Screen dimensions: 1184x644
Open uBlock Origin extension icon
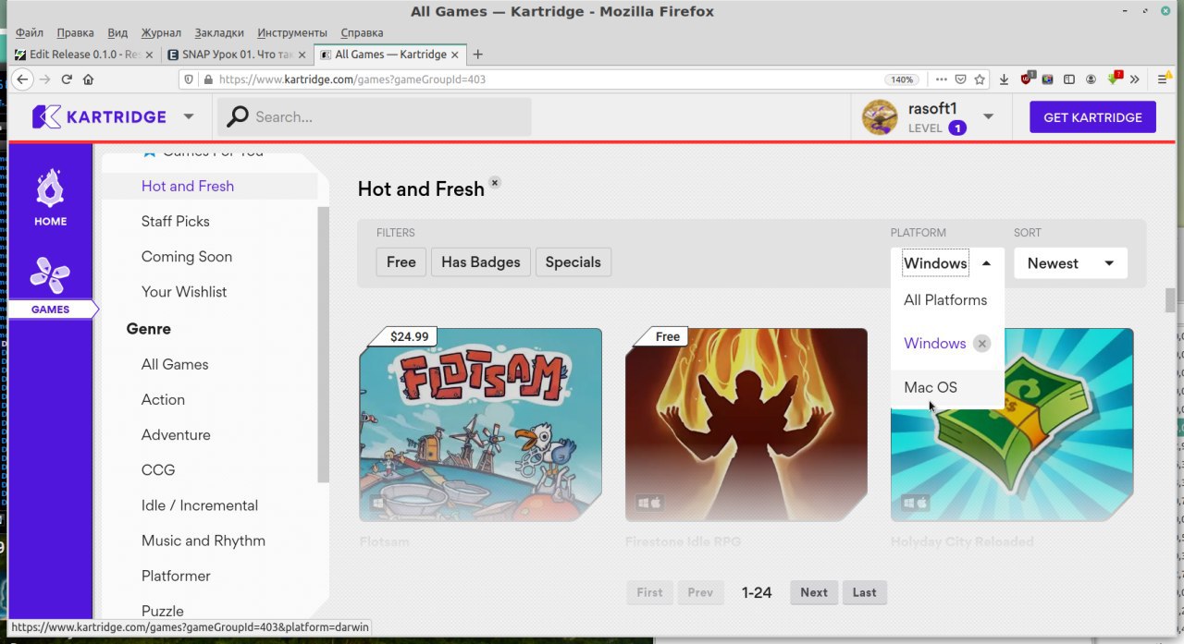pos(1027,79)
